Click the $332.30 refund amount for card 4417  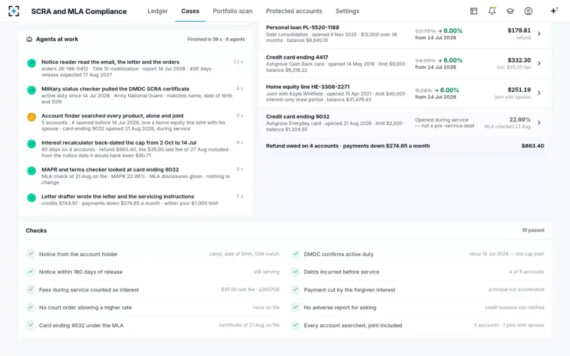[519, 60]
